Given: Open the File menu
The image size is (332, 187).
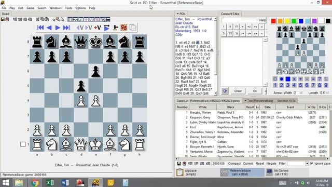Looking at the screenshot, I should [x=4, y=8].
